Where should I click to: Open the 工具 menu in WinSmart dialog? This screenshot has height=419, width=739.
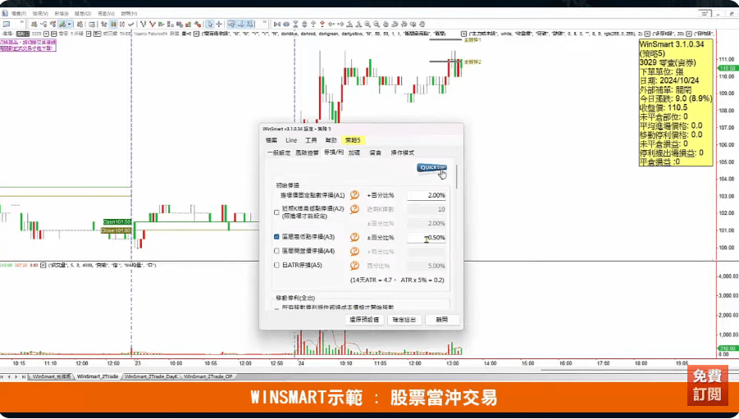coord(311,140)
